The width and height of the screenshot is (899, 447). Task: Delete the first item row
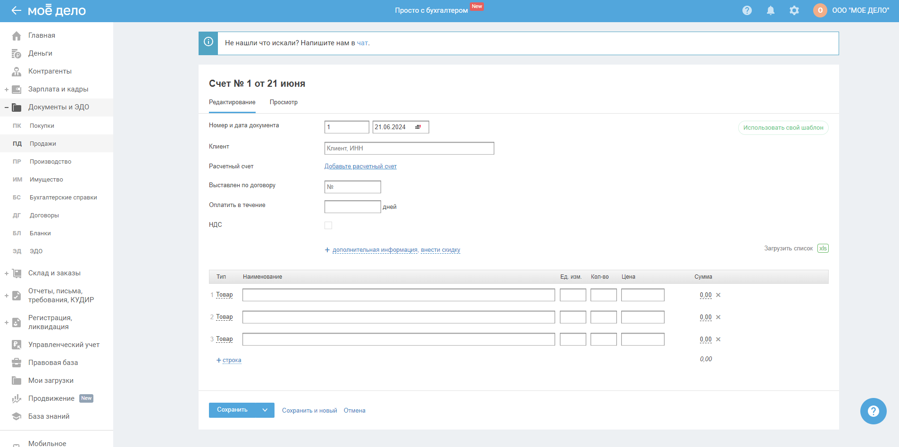[718, 295]
